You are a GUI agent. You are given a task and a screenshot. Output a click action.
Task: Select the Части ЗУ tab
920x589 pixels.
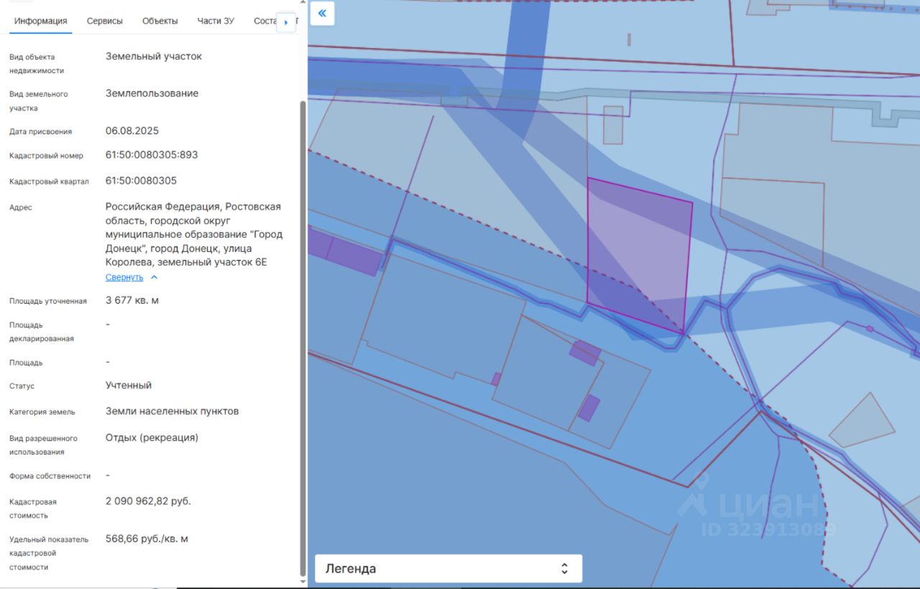(216, 21)
